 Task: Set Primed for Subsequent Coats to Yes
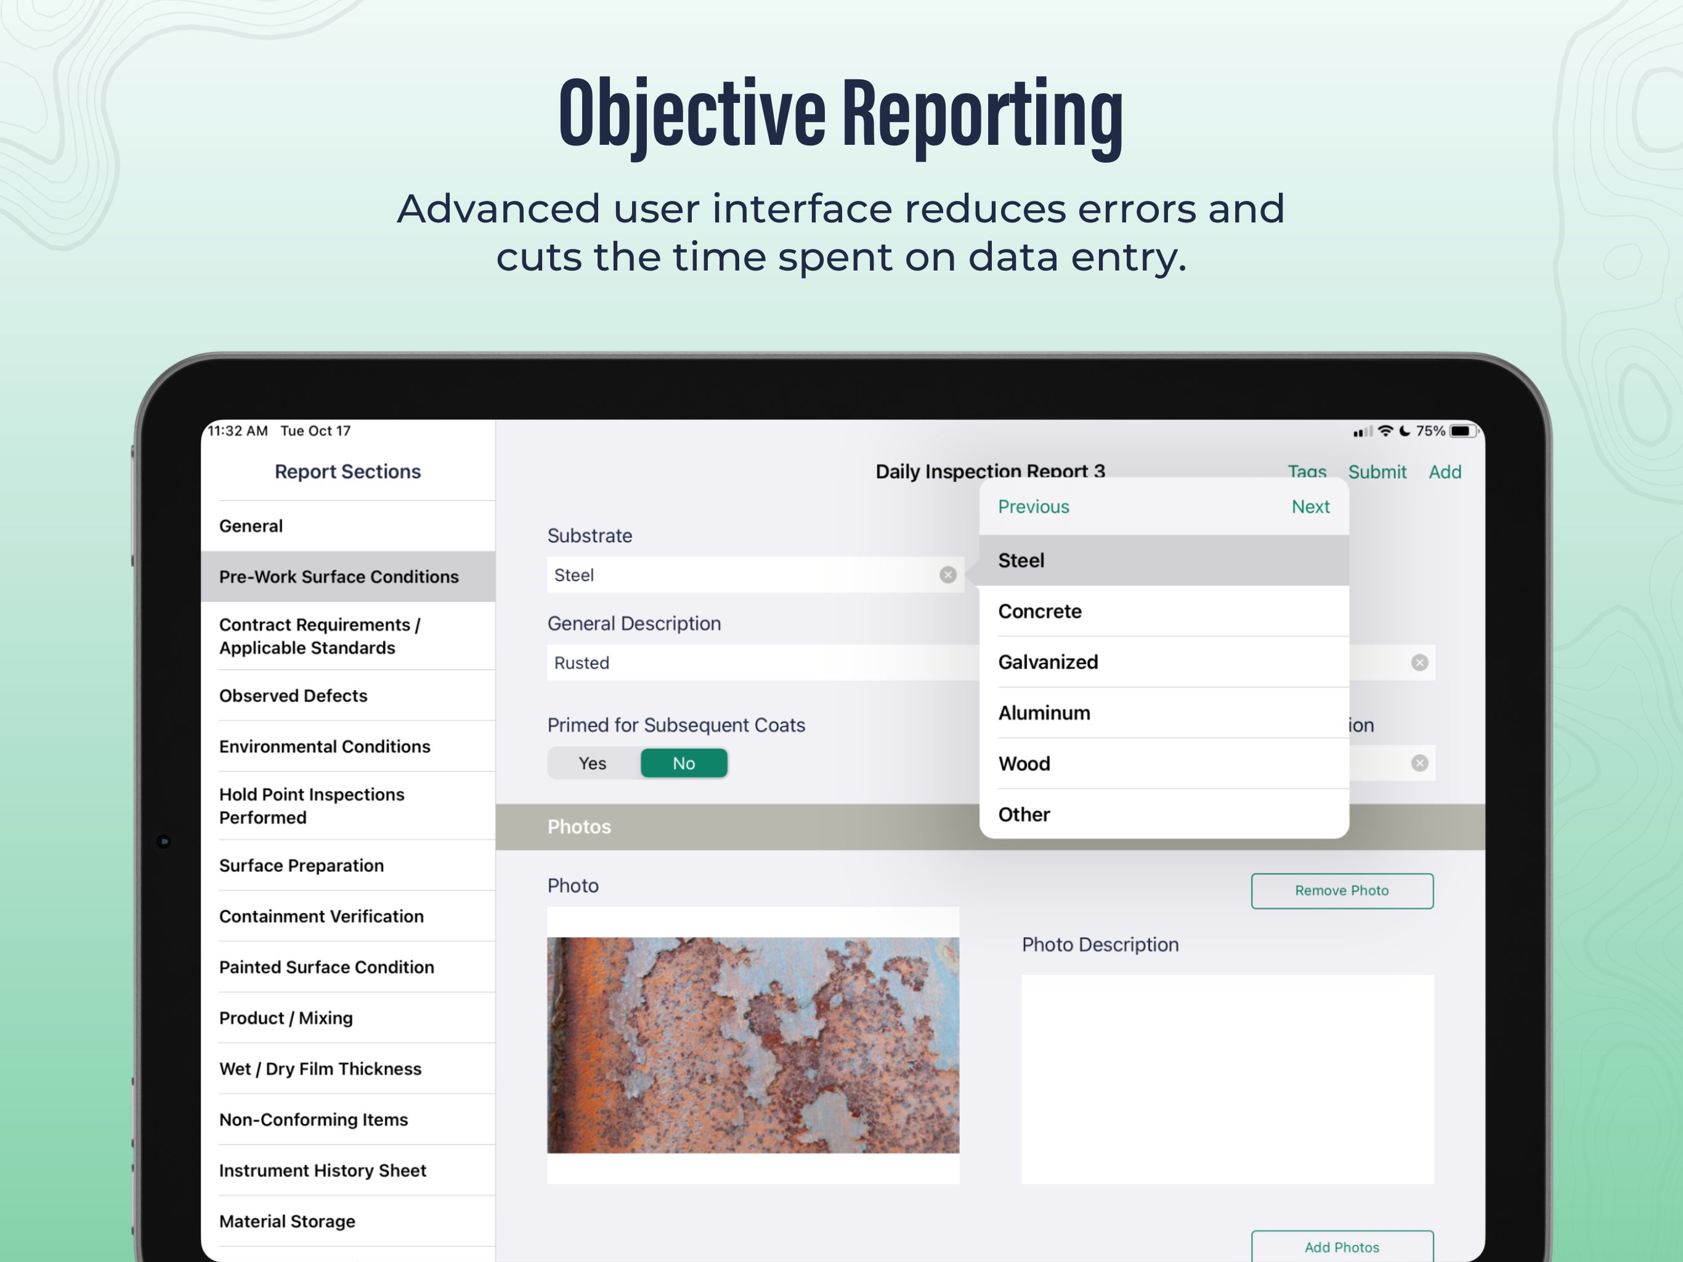point(593,763)
